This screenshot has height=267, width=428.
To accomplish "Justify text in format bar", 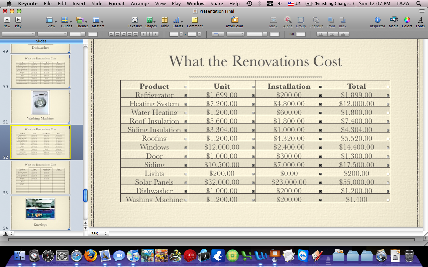I will pyautogui.click(x=129, y=34).
